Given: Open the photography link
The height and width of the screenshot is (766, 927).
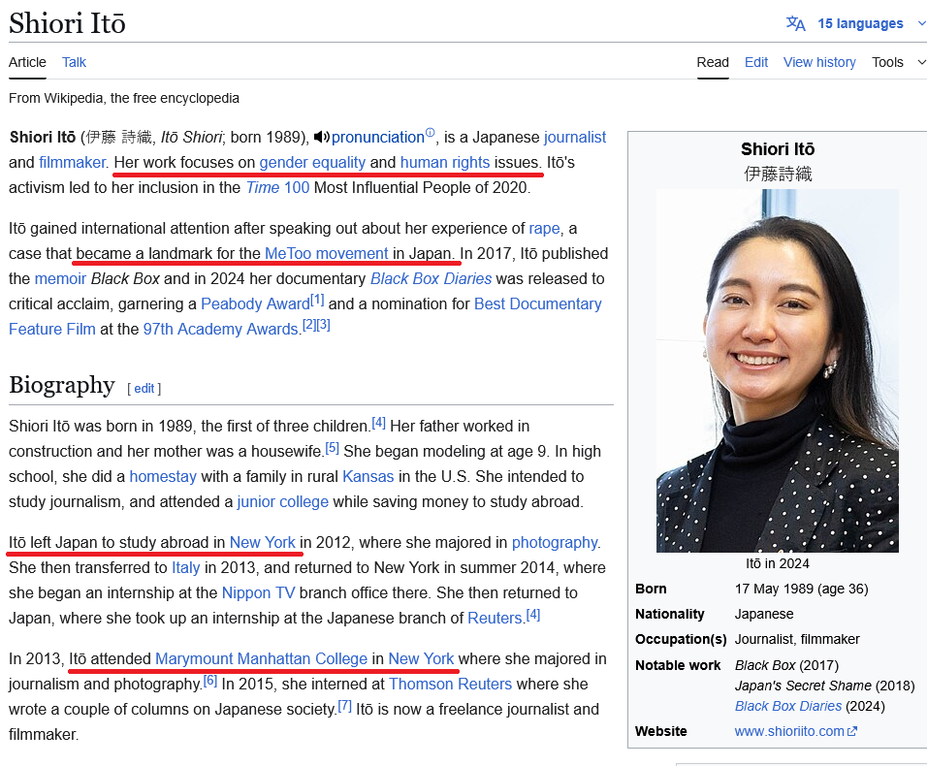Looking at the screenshot, I should point(555,543).
